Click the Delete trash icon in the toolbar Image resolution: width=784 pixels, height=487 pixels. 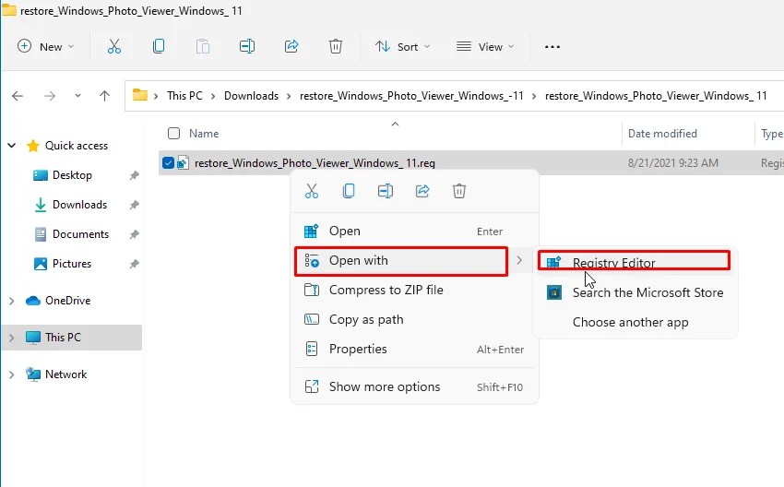click(x=336, y=46)
